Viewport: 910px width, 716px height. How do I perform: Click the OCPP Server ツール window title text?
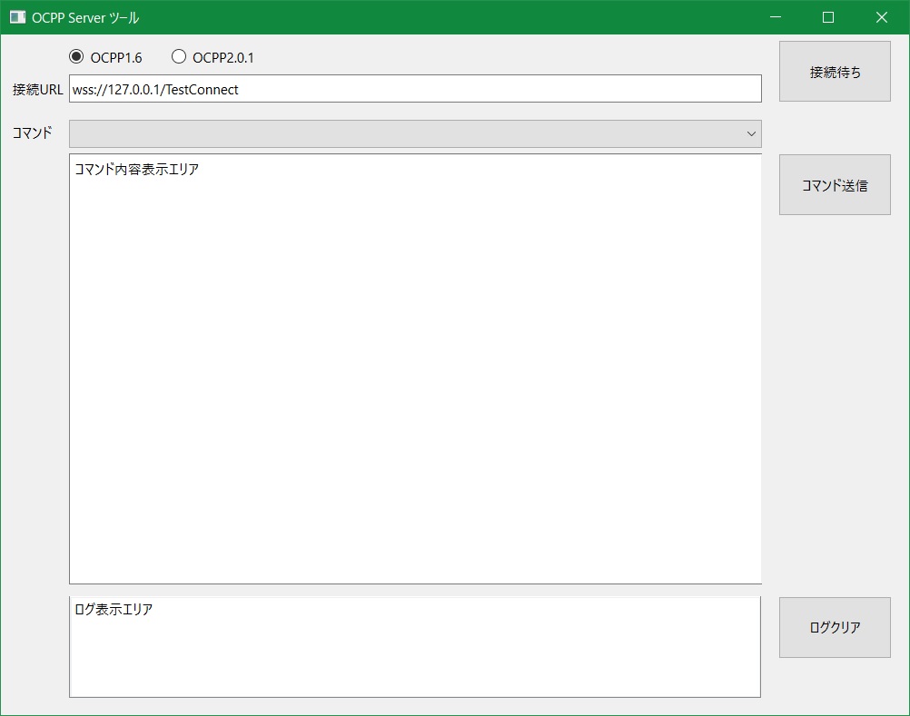(85, 18)
